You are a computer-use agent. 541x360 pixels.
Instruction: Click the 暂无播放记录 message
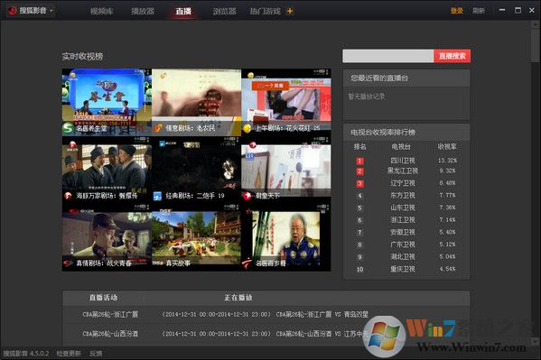point(367,97)
